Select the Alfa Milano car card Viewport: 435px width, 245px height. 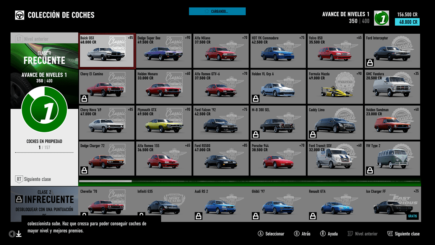click(x=221, y=51)
